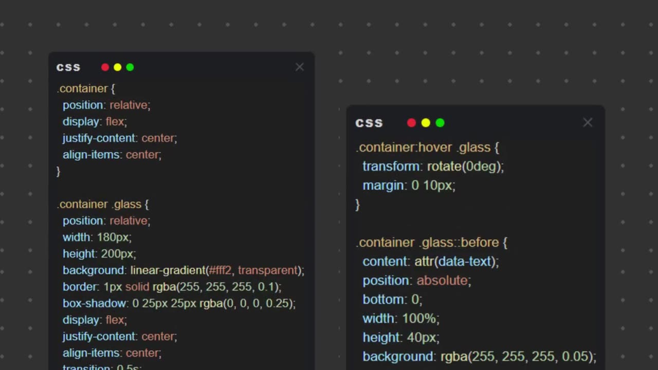This screenshot has width=658, height=370.
Task: Click the '.container:hover .glass {' selector line
Action: [427, 147]
